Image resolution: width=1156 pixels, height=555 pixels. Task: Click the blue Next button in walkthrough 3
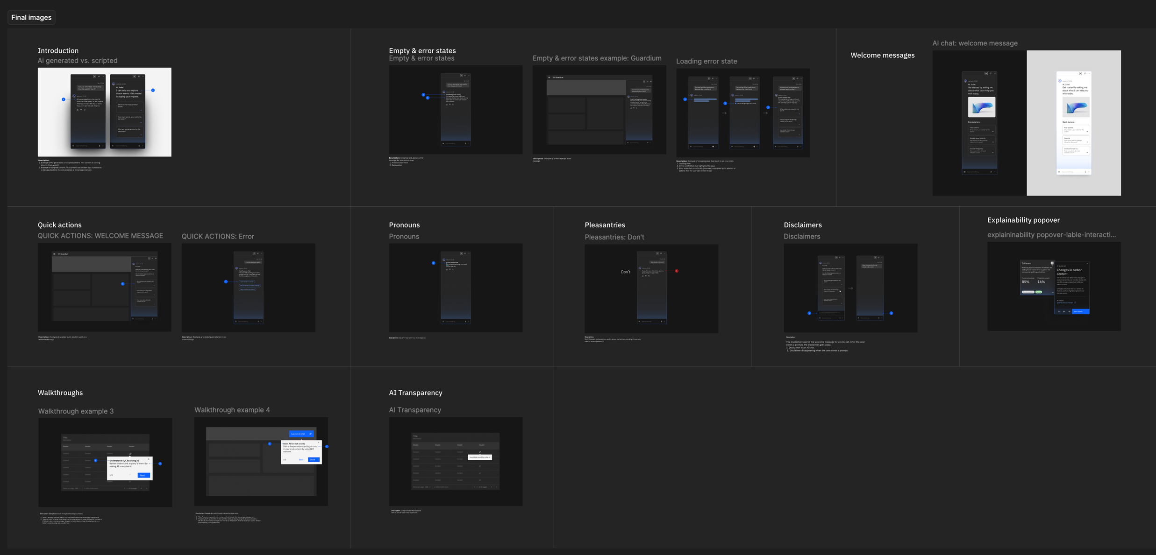click(x=143, y=475)
